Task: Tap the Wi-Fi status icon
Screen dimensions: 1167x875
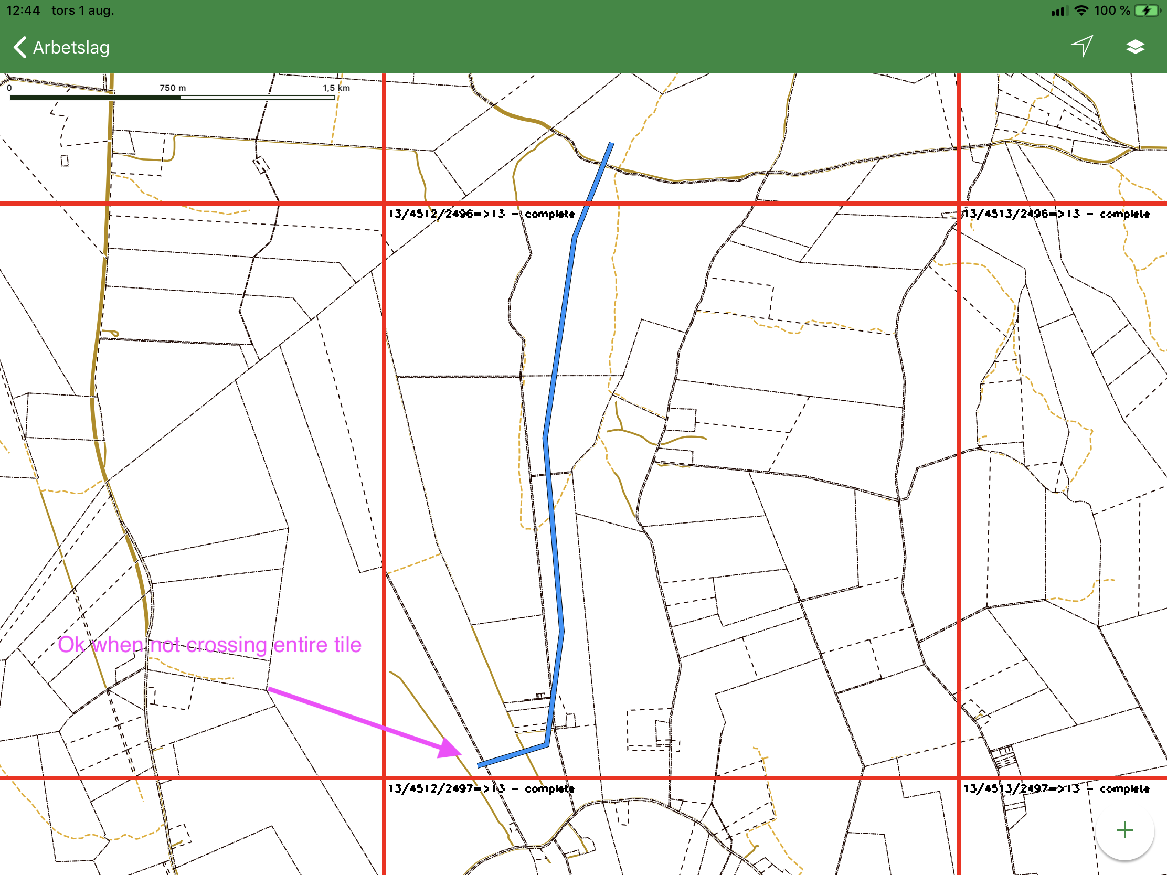Action: tap(1081, 10)
